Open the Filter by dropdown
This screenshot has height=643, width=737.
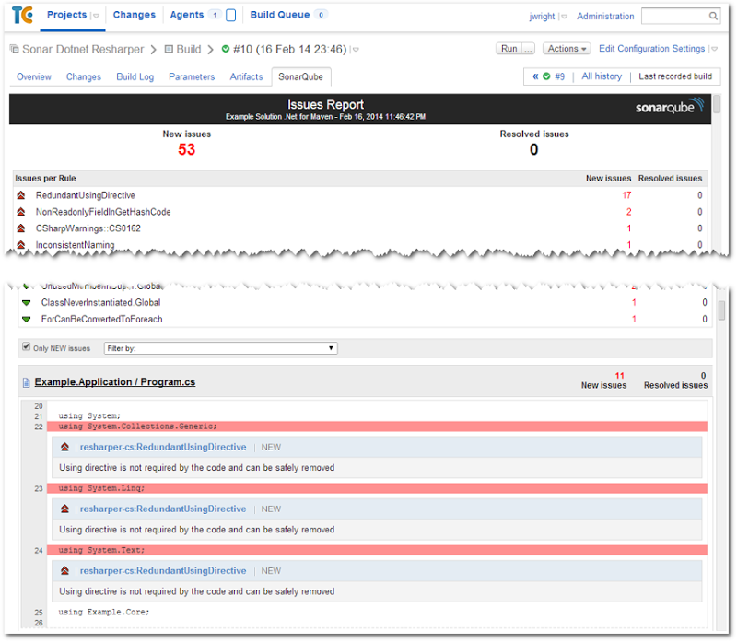coord(221,348)
